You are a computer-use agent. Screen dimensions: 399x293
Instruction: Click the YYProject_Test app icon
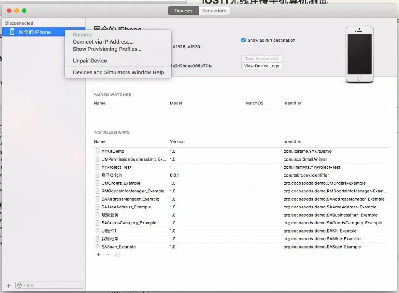pyautogui.click(x=97, y=167)
